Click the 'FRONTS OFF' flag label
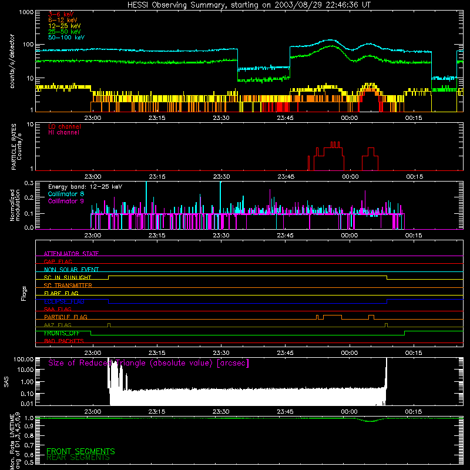470x470 pixels. point(62,333)
